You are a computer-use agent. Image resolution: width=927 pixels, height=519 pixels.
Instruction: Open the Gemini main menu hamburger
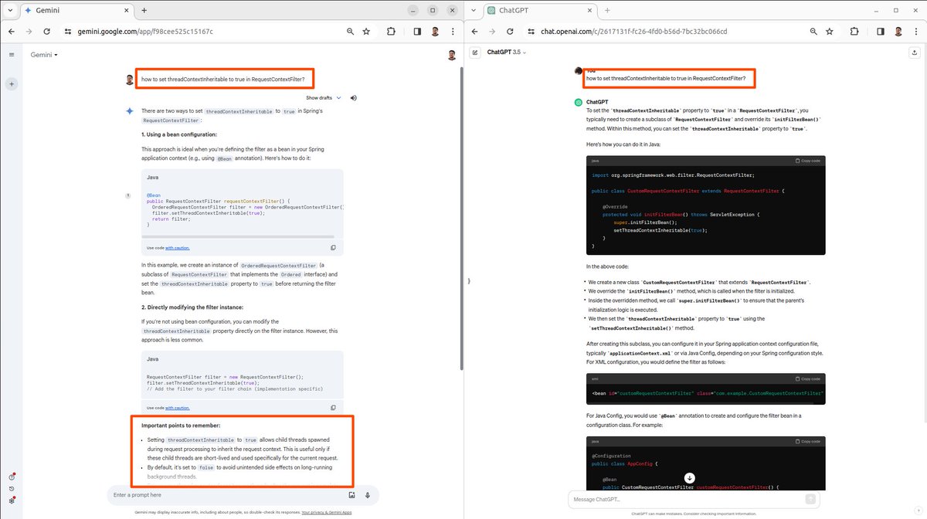coord(12,55)
